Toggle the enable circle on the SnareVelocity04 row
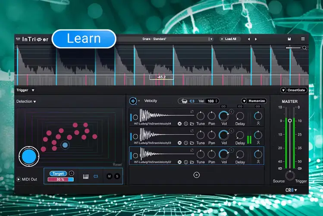Screen dimensions: 323x216 click(x=135, y=117)
